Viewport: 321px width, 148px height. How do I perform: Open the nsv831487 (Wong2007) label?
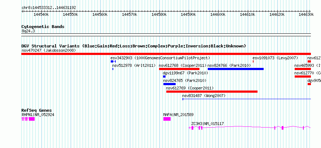pyautogui.click(x=204, y=96)
